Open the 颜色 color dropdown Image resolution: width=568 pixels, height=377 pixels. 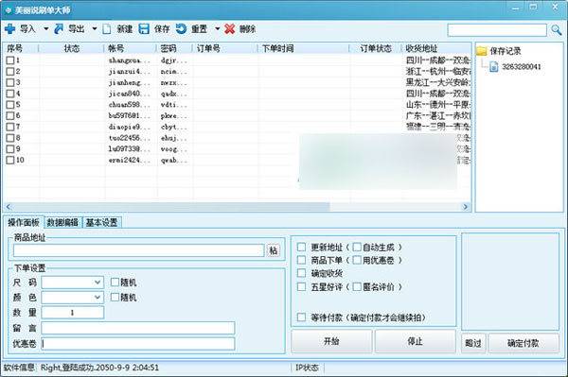point(98,297)
